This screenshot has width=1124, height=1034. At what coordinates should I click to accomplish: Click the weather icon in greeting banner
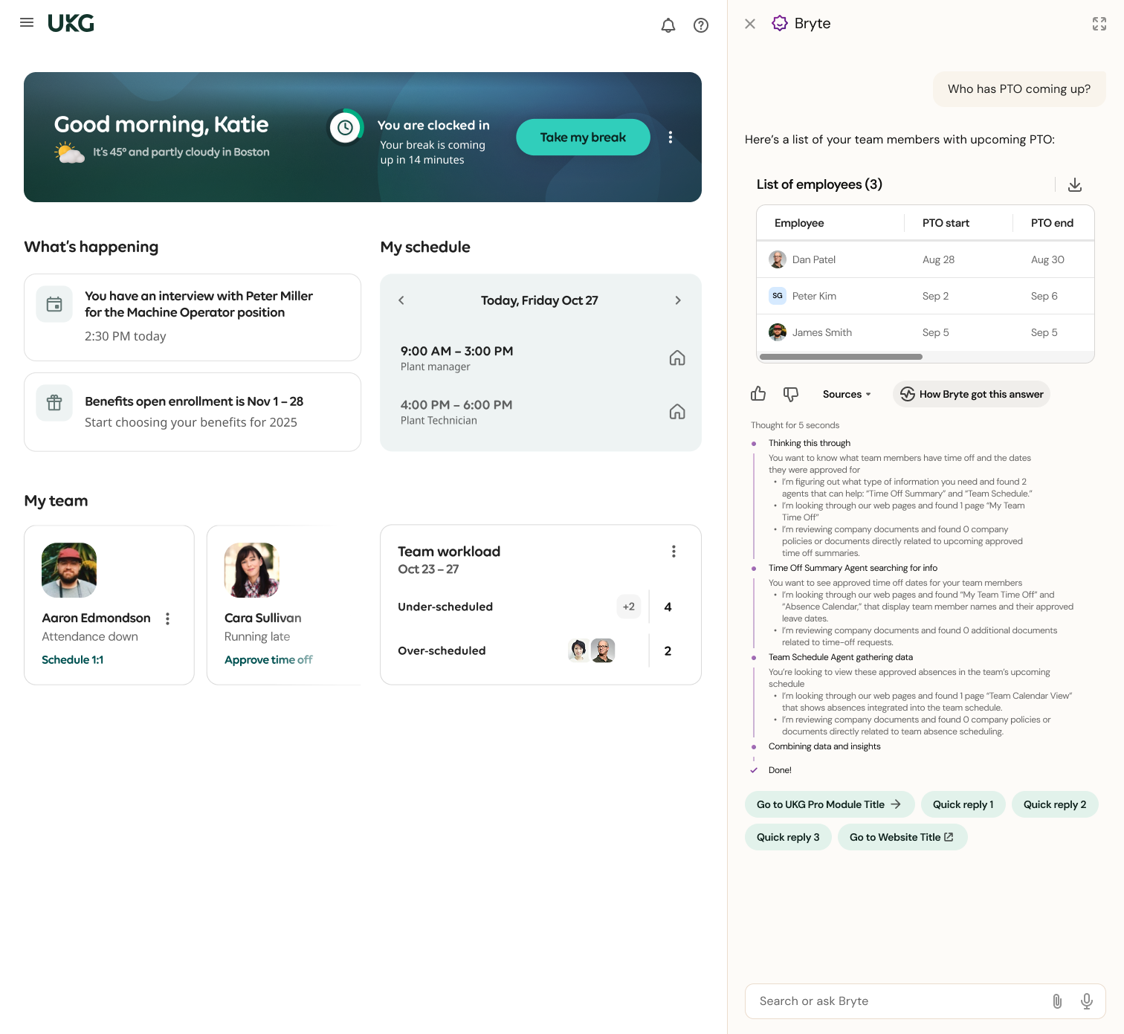(69, 152)
